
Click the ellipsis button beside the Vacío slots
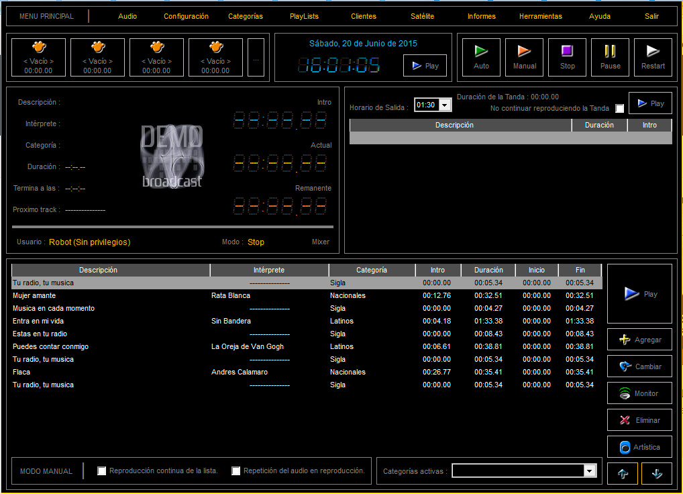coord(256,57)
